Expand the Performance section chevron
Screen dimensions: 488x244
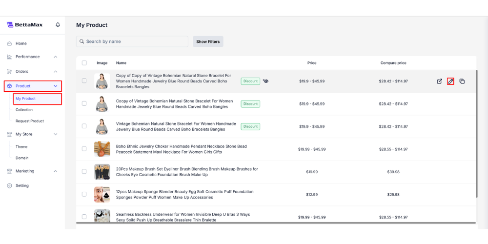pos(56,57)
